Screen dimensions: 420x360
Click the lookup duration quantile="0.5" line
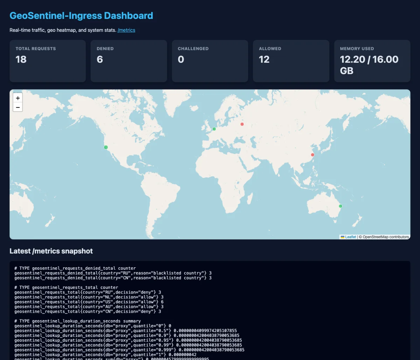(x=126, y=331)
